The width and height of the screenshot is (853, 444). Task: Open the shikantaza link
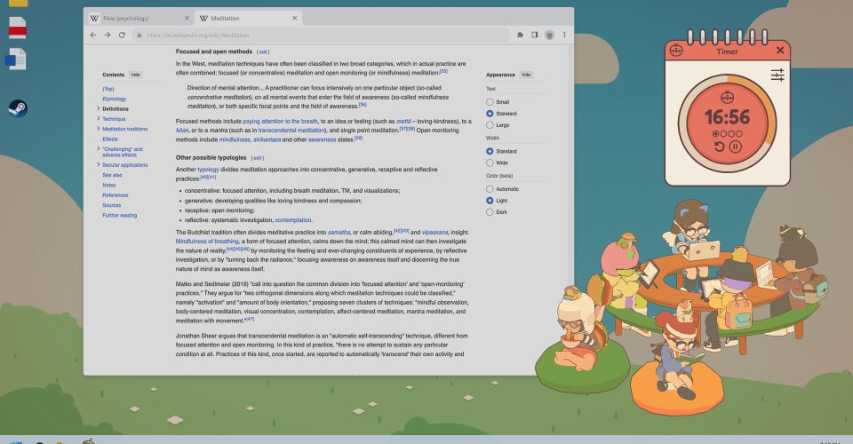point(267,139)
